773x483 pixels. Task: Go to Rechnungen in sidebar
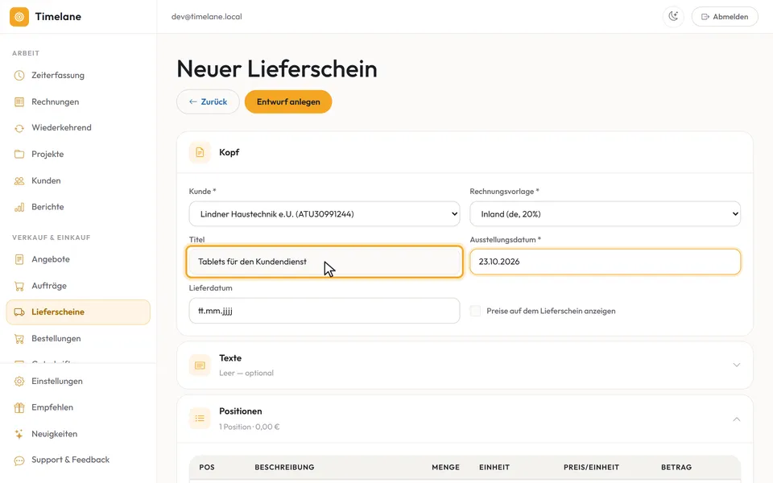[78, 102]
